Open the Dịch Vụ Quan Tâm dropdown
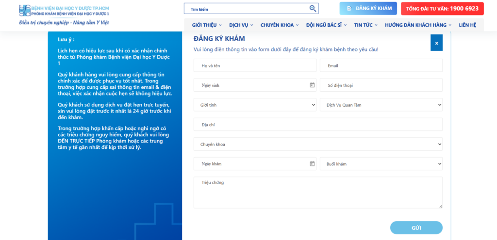Image resolution: width=497 pixels, height=240 pixels. tap(381, 105)
